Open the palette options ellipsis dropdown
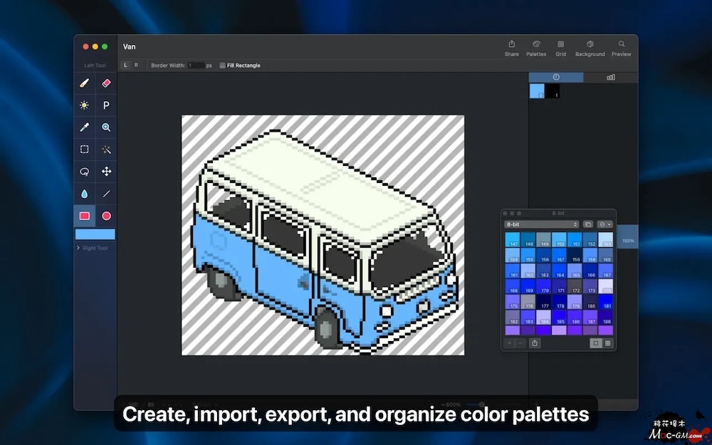Viewport: 712px width, 445px height. point(605,224)
